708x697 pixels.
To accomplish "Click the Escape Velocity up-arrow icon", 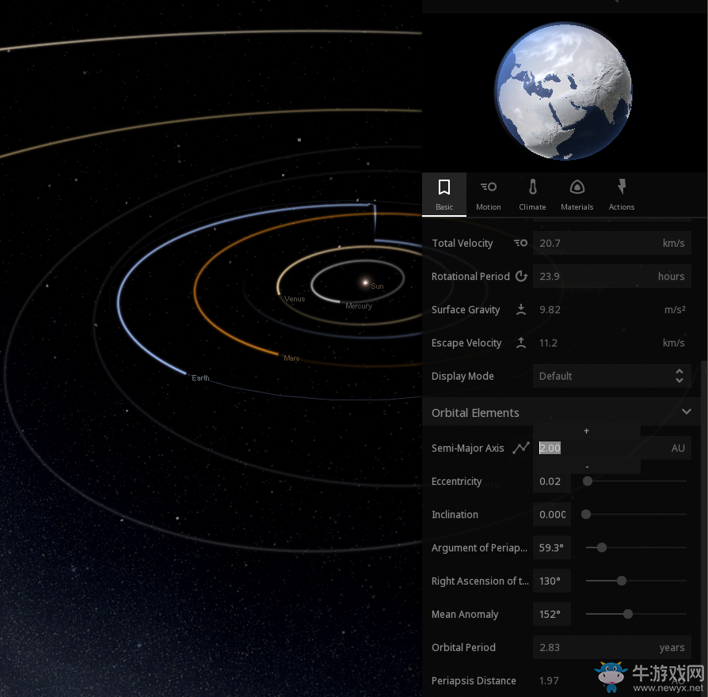I will (x=521, y=343).
